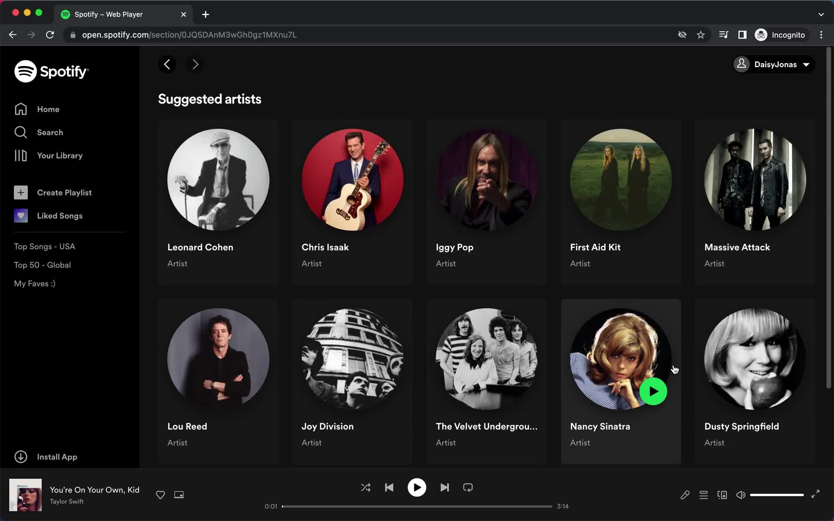The image size is (834, 521).
Task: Open picture-in-picture mini player icon
Action: pyautogui.click(x=179, y=495)
